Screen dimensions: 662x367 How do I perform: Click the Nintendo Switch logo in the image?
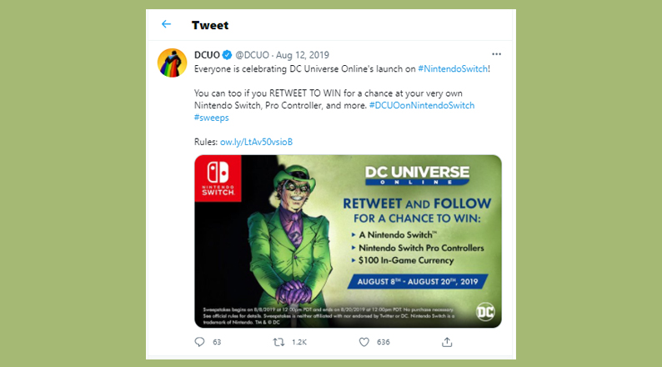point(218,178)
